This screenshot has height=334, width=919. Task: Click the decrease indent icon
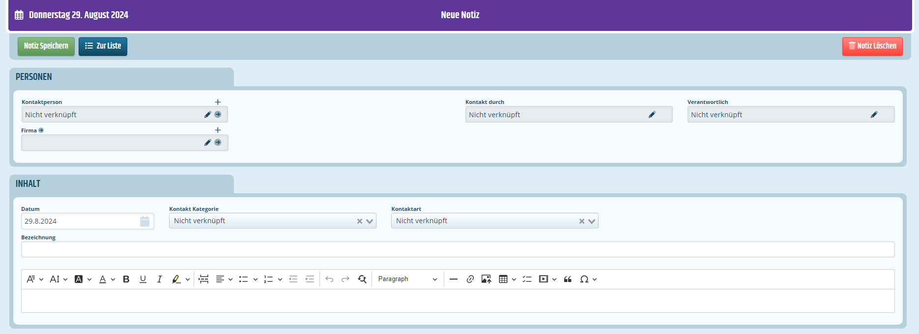click(293, 279)
